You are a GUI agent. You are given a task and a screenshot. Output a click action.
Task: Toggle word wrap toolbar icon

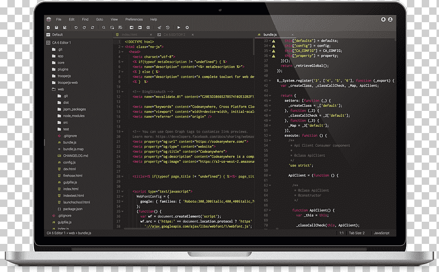point(120,28)
